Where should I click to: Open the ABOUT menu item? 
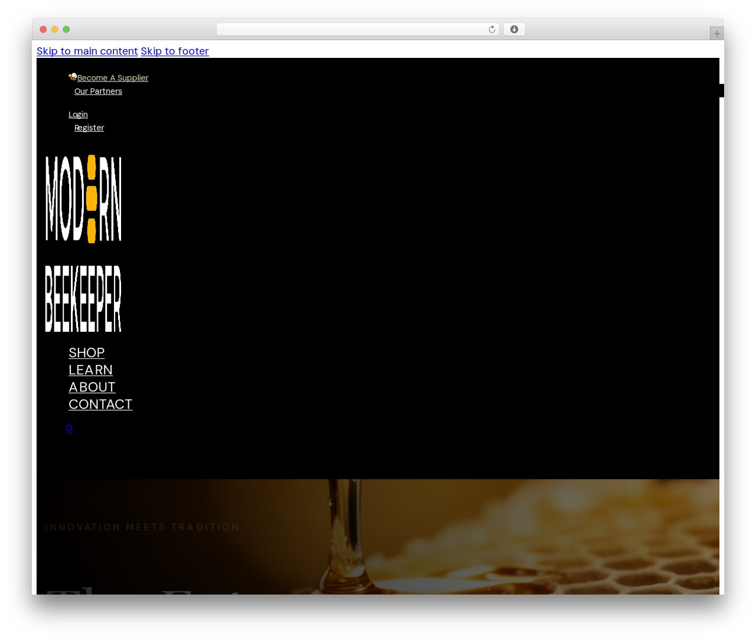[x=92, y=387]
